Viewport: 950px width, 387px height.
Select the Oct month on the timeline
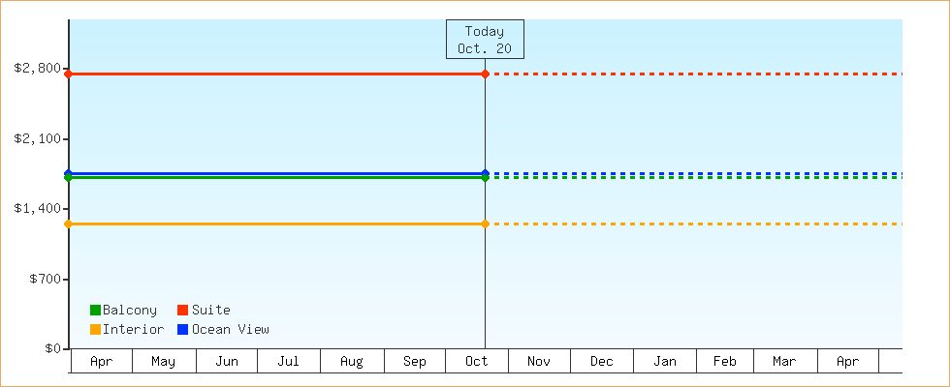(x=476, y=362)
